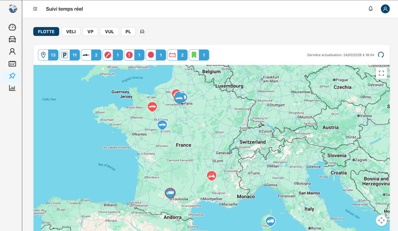The width and height of the screenshot is (398, 231).
Task: Toggle the green bookmark filter showing 1
Action: pyautogui.click(x=199, y=55)
